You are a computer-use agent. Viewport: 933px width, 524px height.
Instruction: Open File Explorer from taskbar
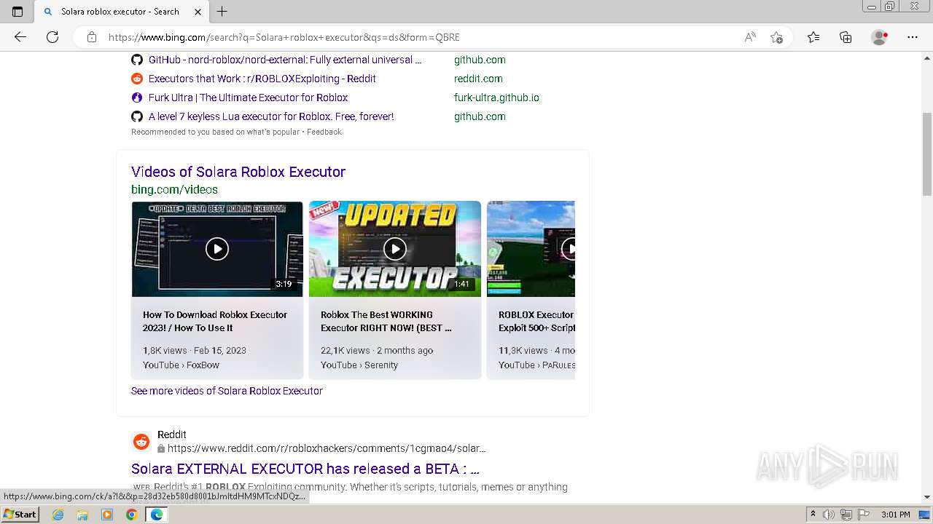point(82,515)
